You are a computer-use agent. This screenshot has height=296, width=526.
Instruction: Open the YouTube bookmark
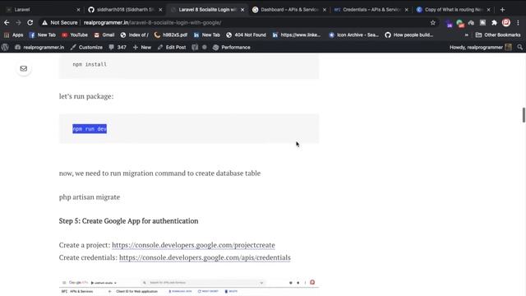click(75, 35)
